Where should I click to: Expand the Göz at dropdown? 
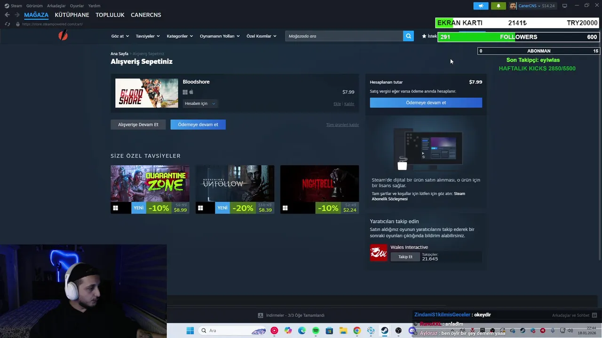click(120, 36)
